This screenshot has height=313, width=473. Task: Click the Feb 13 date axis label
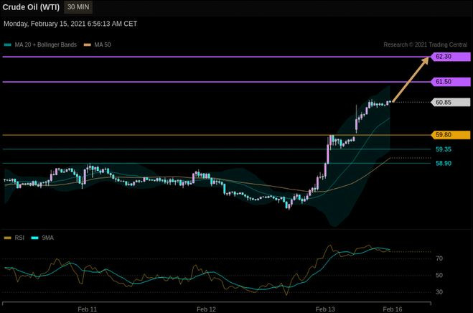coord(325,309)
